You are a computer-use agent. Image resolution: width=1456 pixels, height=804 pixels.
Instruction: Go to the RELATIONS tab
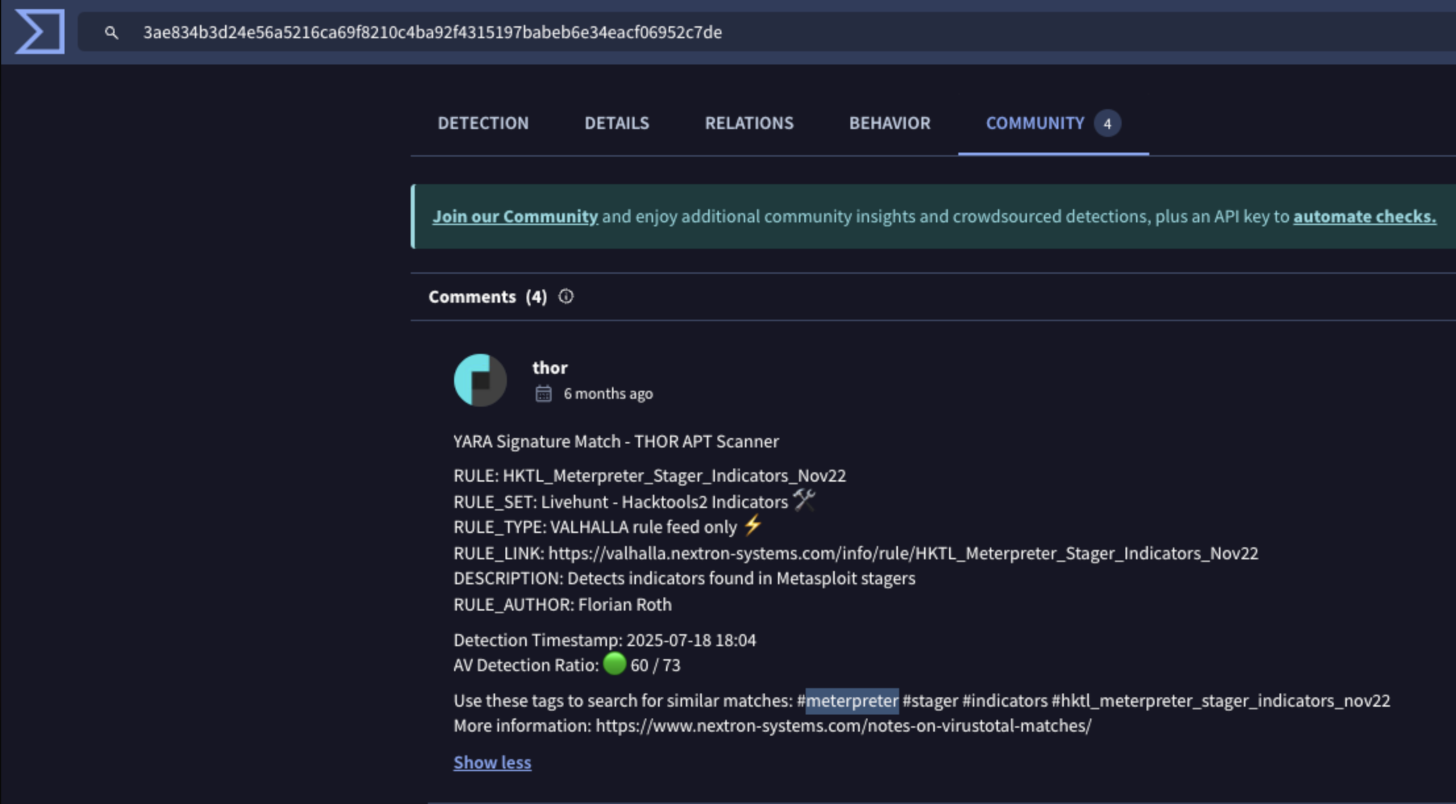[749, 123]
